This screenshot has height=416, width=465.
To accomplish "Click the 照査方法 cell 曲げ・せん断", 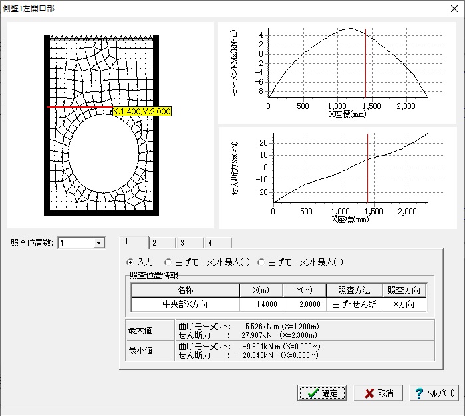I will tap(355, 304).
